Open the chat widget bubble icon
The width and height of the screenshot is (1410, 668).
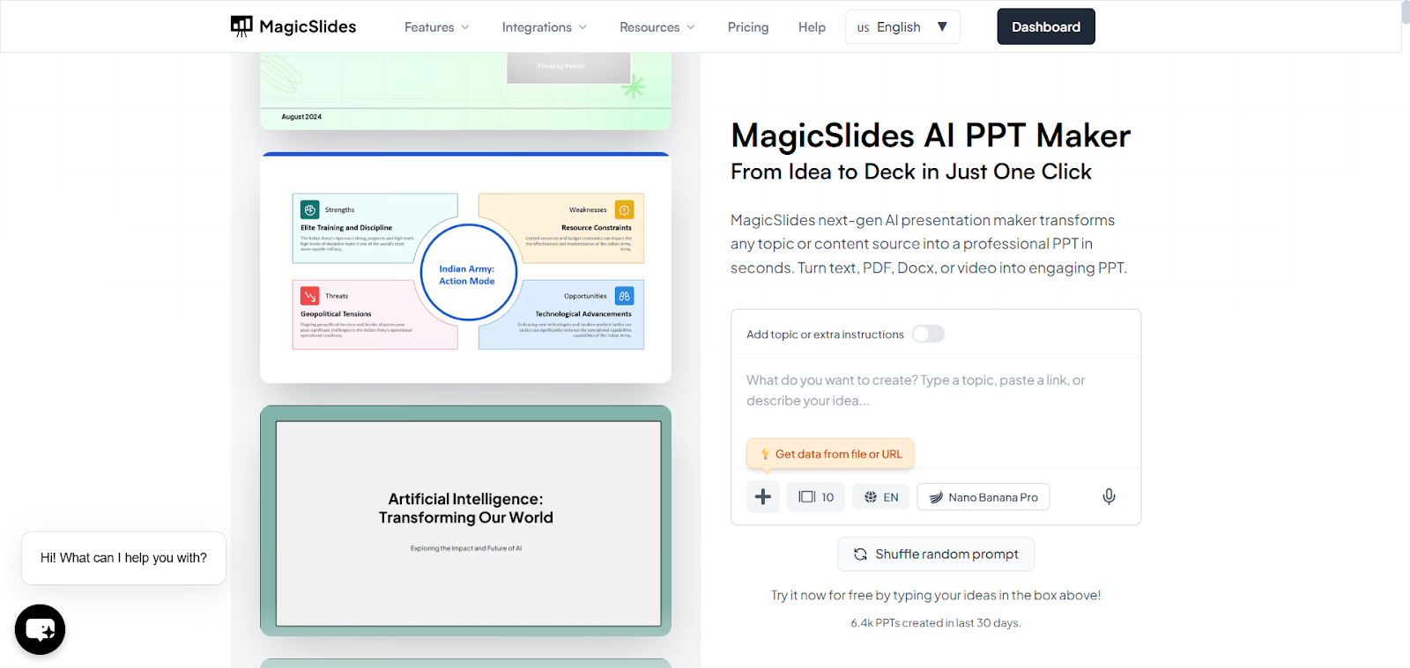41,629
